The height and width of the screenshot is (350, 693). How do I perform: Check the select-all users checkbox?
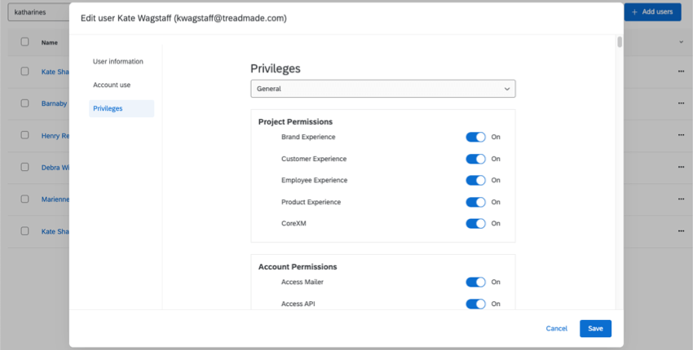(x=24, y=42)
